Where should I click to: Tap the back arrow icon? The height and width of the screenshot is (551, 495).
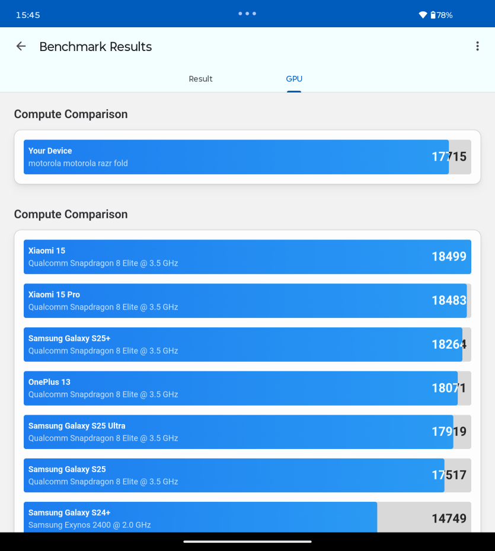(x=21, y=46)
